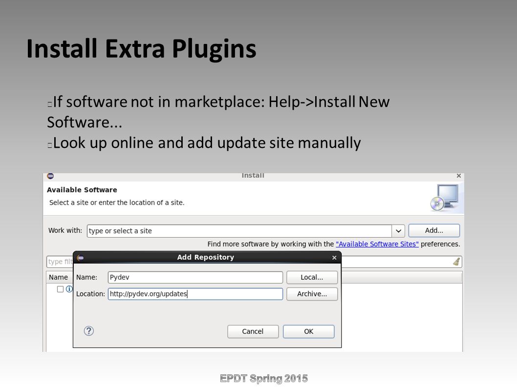
Task: Open help via question mark icon
Action: click(89, 331)
